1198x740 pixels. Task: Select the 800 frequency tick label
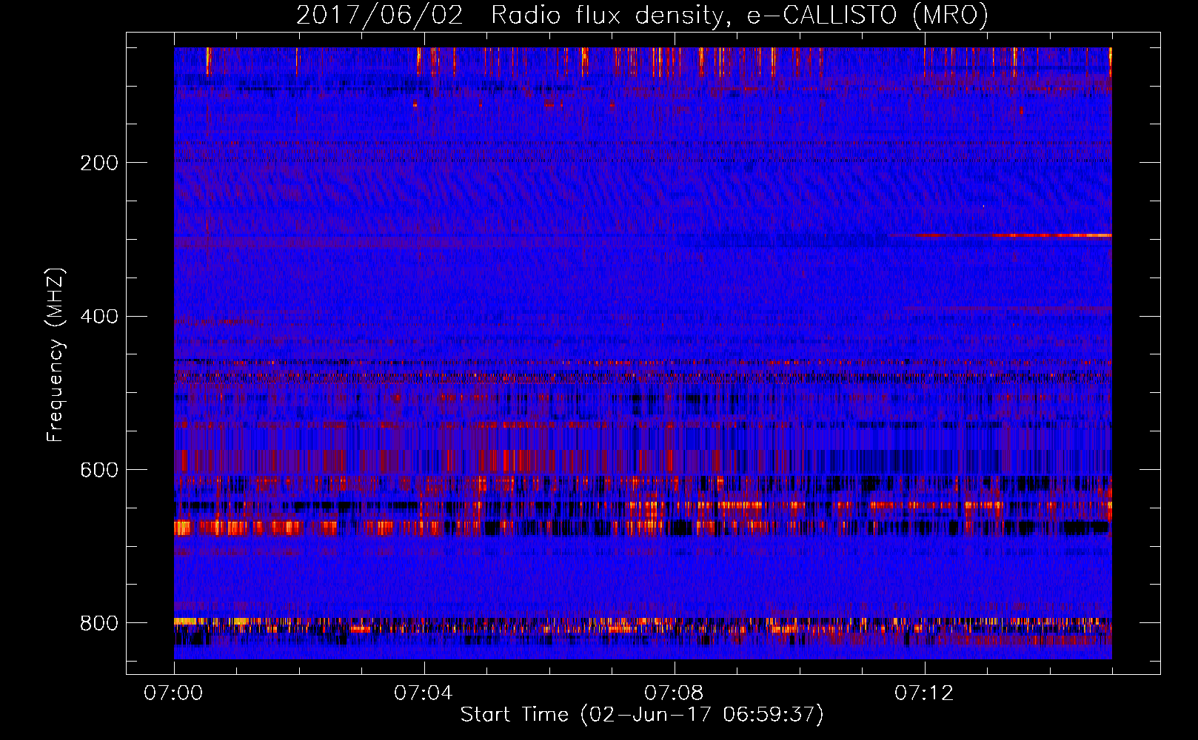click(x=99, y=624)
